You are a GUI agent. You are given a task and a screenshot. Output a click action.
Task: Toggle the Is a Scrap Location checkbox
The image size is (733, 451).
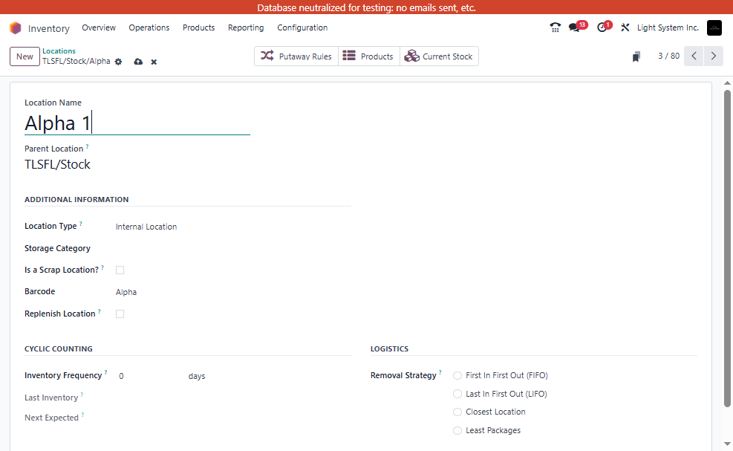click(x=120, y=270)
